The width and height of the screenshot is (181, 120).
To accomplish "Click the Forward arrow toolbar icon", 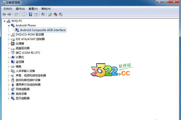I will pos(9,14).
